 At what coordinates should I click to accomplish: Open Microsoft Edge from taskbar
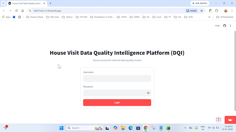[130, 128]
